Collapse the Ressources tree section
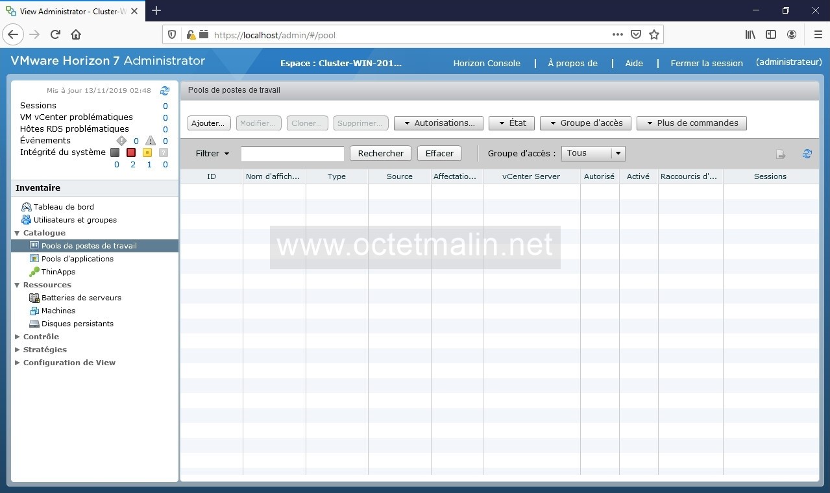This screenshot has width=830, height=493. click(18, 285)
